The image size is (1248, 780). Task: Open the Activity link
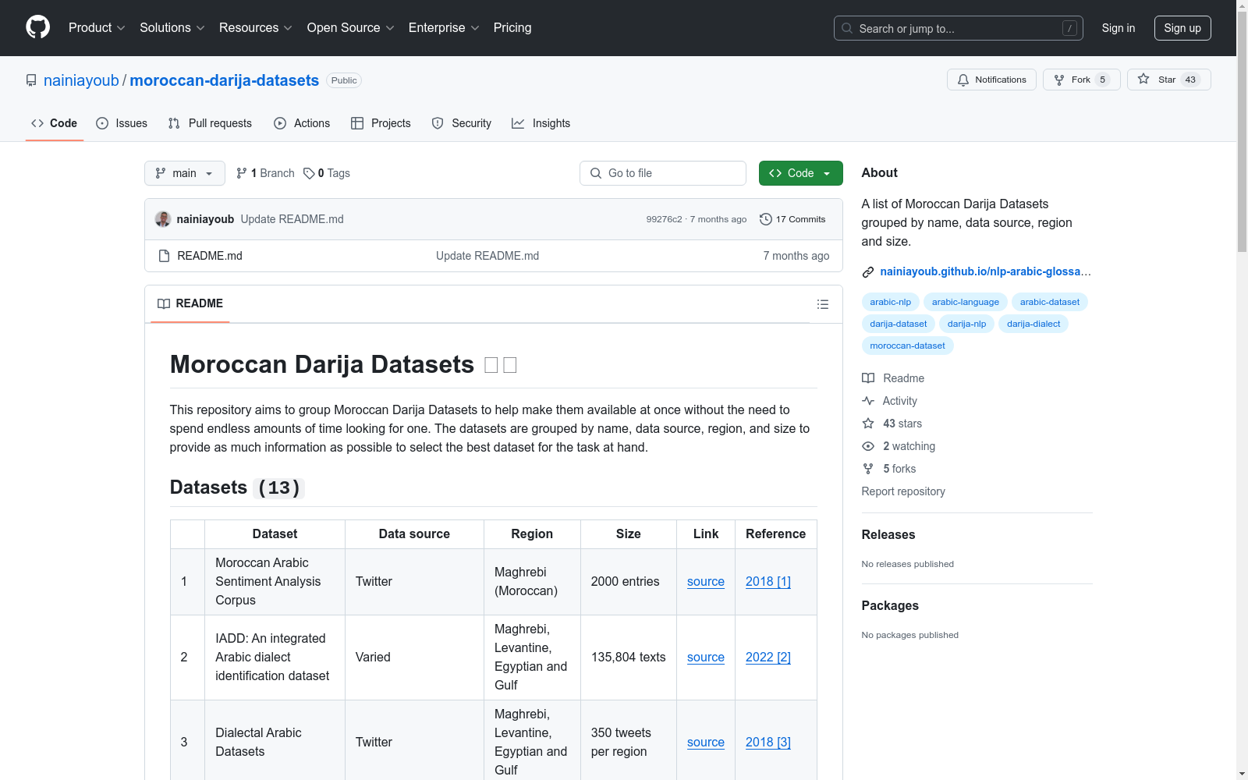point(889,401)
